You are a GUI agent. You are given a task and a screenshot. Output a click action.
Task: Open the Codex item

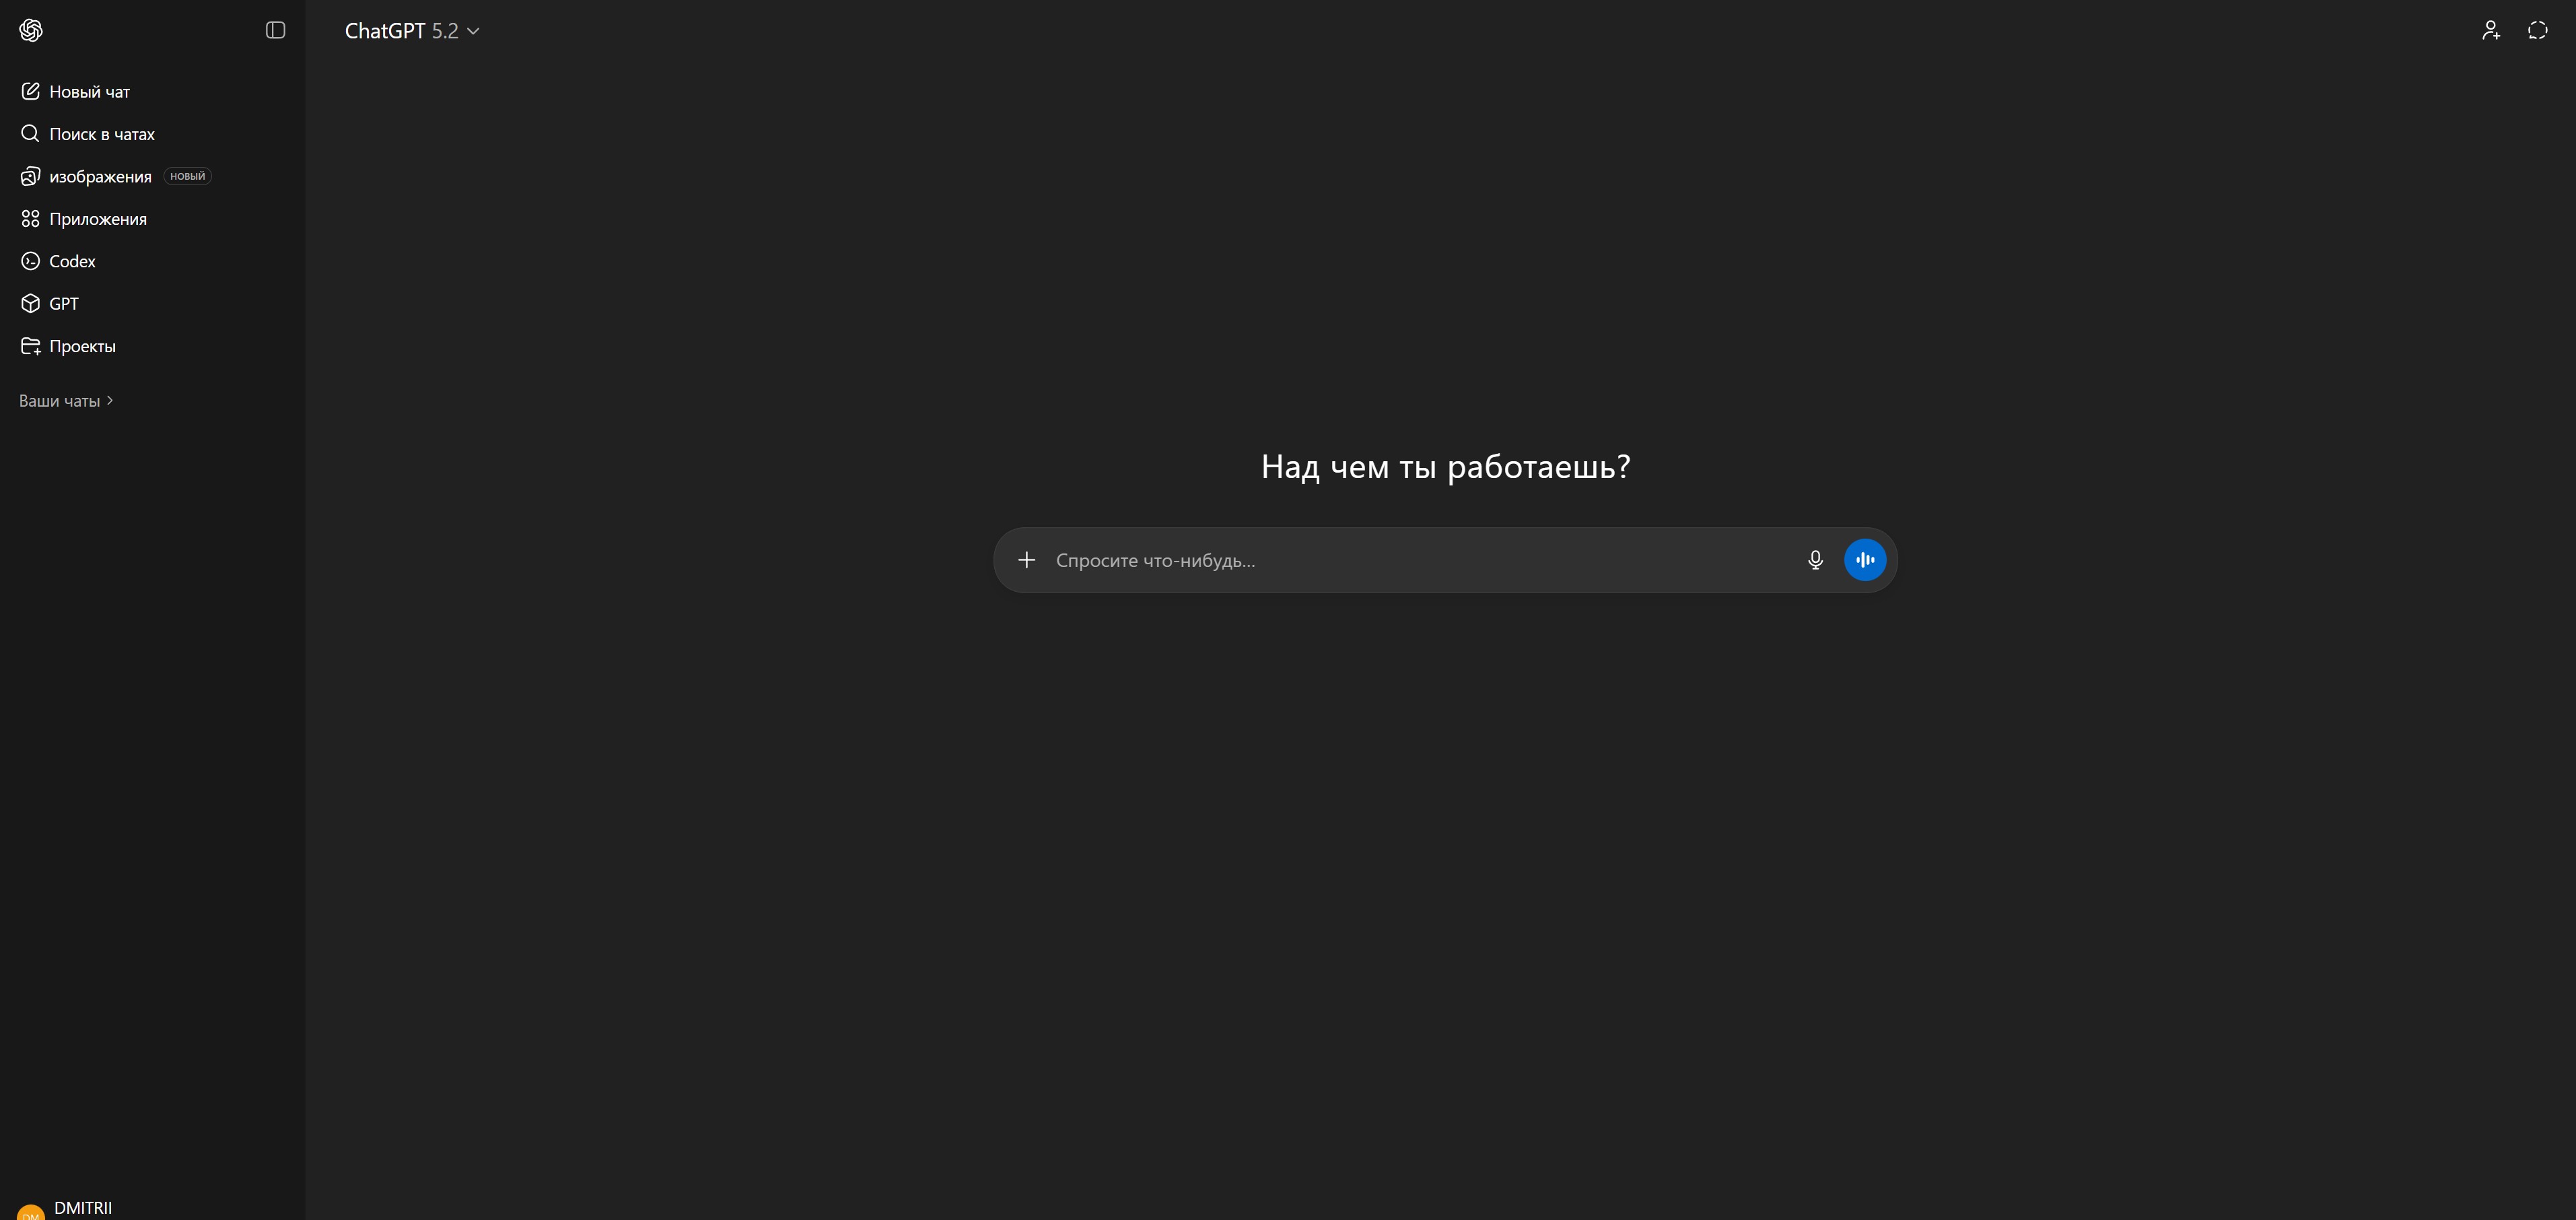[x=72, y=261]
